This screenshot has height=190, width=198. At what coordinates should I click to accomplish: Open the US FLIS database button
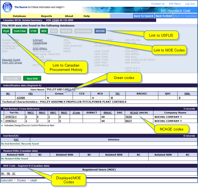click(100, 31)
